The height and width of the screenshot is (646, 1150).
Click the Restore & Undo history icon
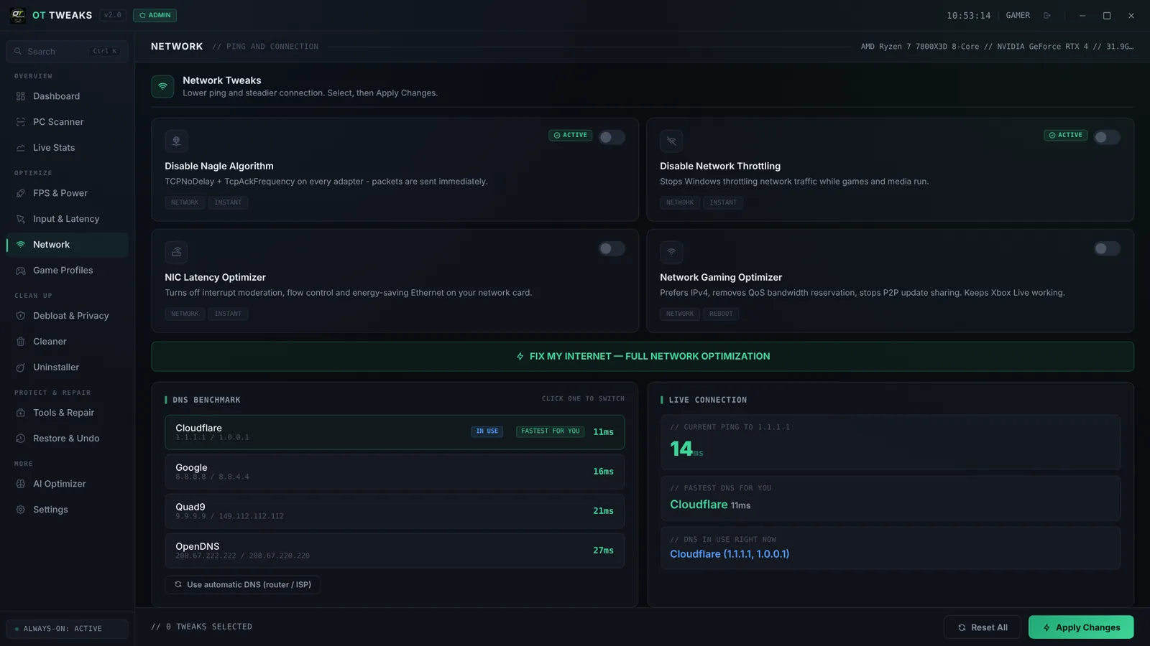click(x=21, y=439)
